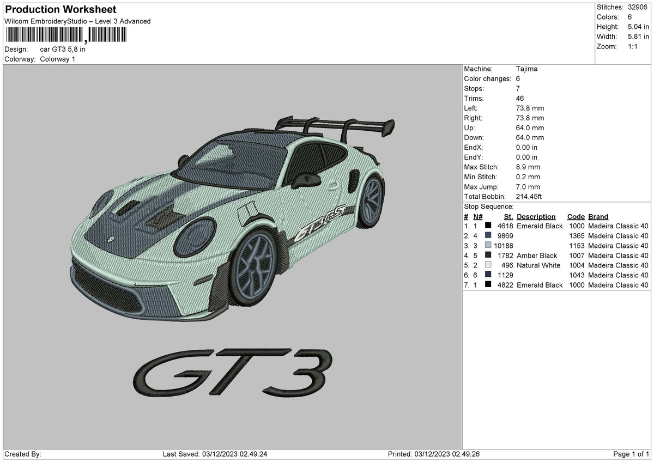
Task: Click thread code 1007
Action: point(577,256)
